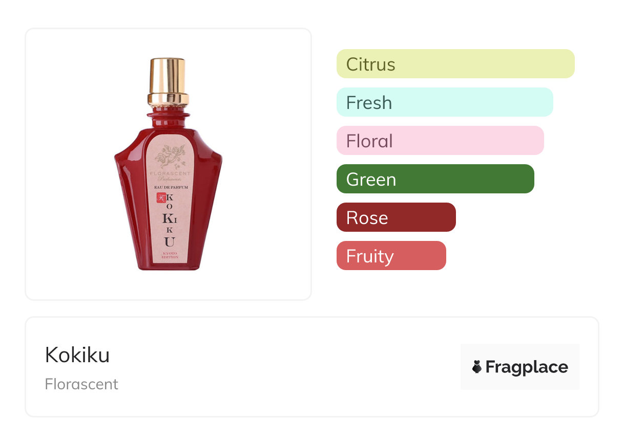
Task: Click the large letter U on label
Action: pyautogui.click(x=170, y=242)
